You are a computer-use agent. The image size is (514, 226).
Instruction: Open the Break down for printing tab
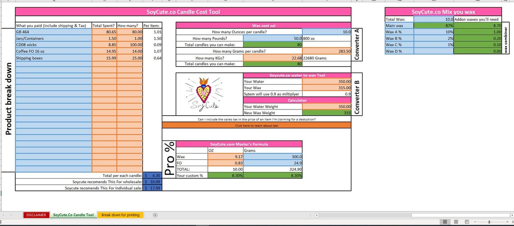120,215
